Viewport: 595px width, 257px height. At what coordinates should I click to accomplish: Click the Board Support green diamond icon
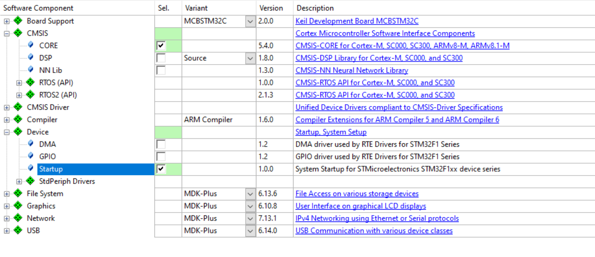click(x=18, y=21)
